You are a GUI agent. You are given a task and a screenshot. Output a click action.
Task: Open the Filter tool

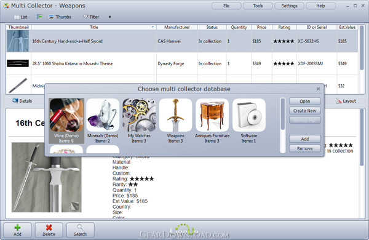click(x=91, y=17)
